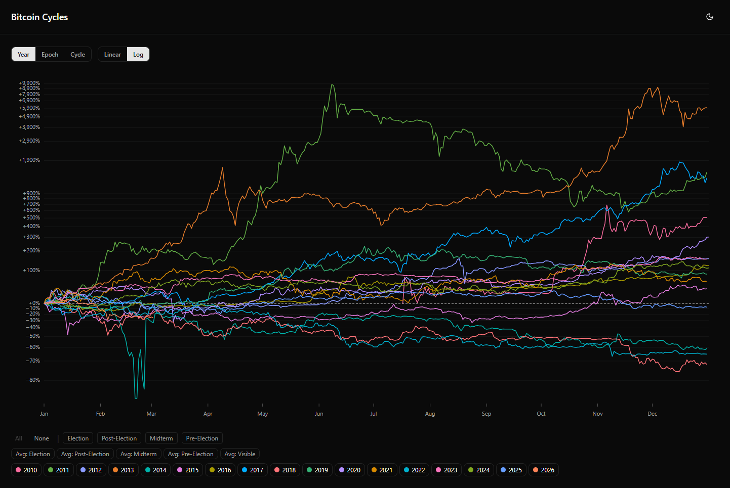The image size is (730, 488).
Task: Toggle the 2016 series
Action: click(220, 470)
